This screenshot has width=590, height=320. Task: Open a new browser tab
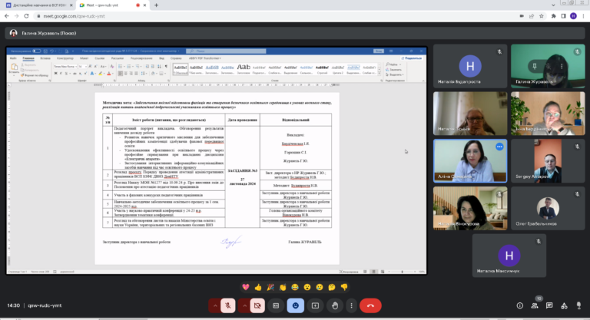click(x=156, y=5)
